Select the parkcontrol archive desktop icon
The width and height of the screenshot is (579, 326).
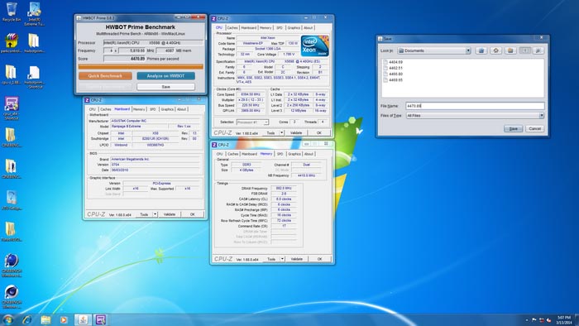pyautogui.click(x=12, y=43)
